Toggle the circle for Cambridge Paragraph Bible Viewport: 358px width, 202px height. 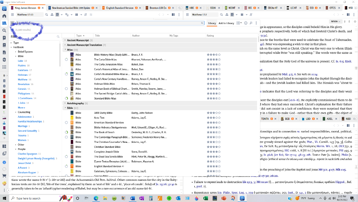tap(66, 137)
